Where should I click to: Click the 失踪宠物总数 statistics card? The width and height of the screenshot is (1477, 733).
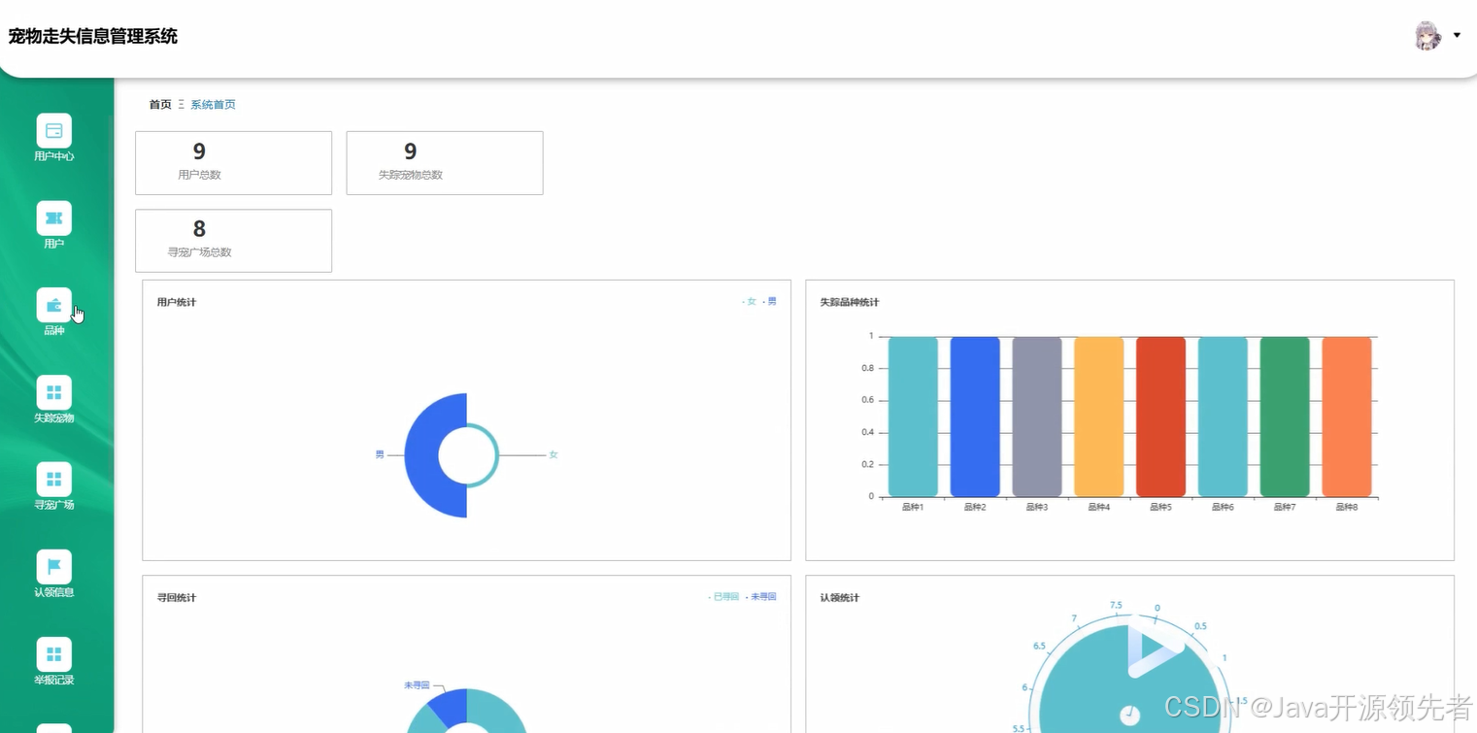(x=445, y=163)
